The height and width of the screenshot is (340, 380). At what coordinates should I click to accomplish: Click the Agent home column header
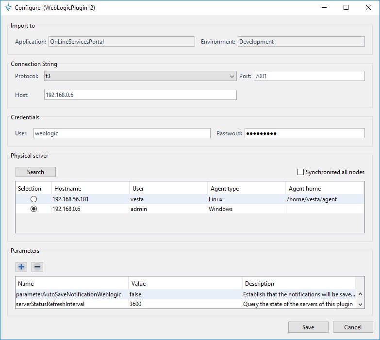click(325, 188)
